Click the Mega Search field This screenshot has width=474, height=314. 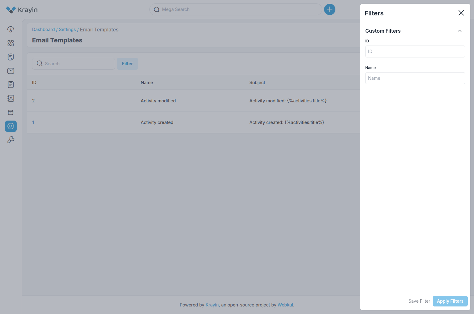[236, 9]
